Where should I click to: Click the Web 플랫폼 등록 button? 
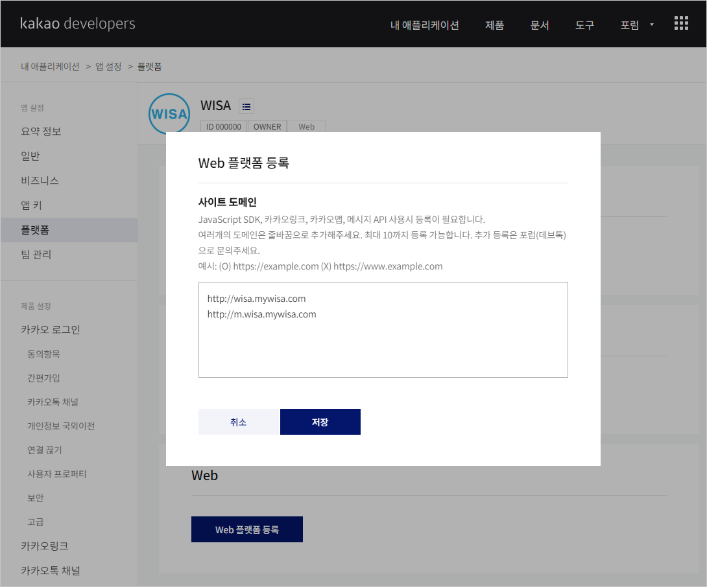[246, 529]
